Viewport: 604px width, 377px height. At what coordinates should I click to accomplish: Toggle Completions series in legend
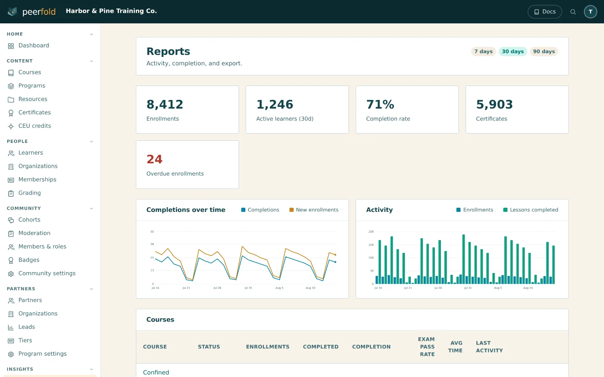(260, 210)
